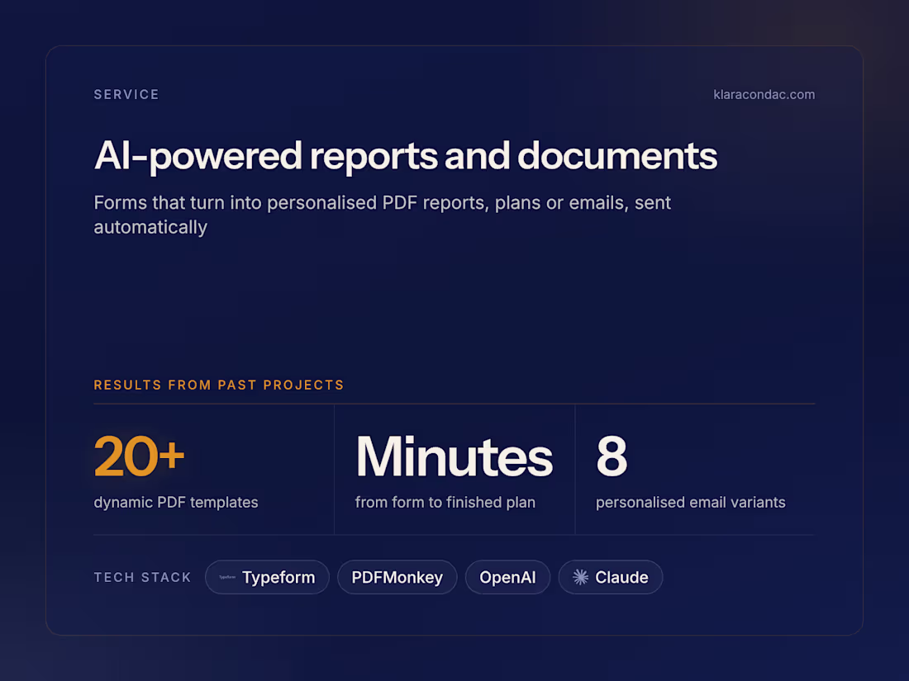
Task: Click the Claude pill
Action: [x=611, y=577]
